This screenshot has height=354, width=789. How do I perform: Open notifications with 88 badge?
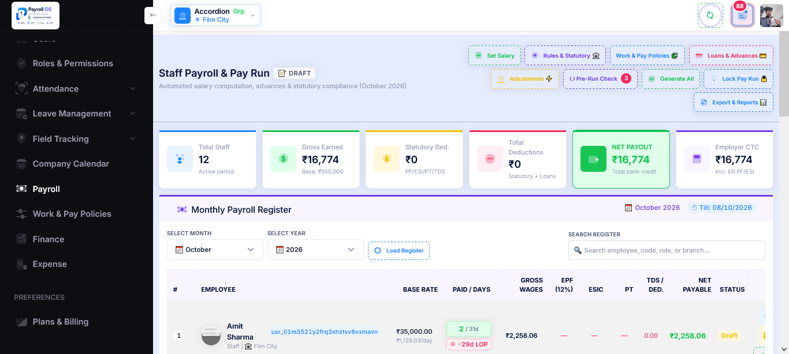(x=742, y=16)
